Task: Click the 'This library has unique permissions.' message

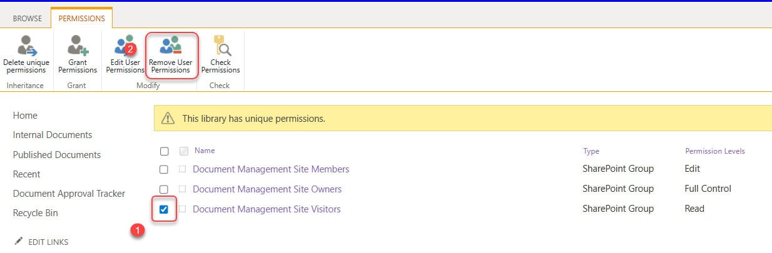Action: pos(253,118)
